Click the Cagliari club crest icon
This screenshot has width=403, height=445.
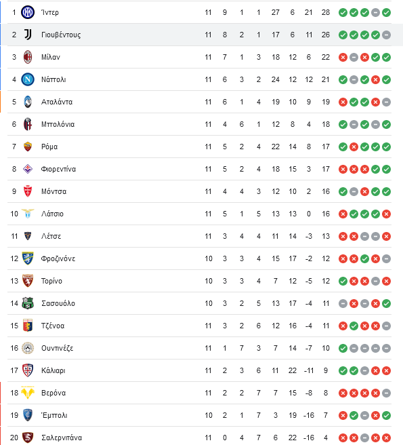[x=28, y=370]
